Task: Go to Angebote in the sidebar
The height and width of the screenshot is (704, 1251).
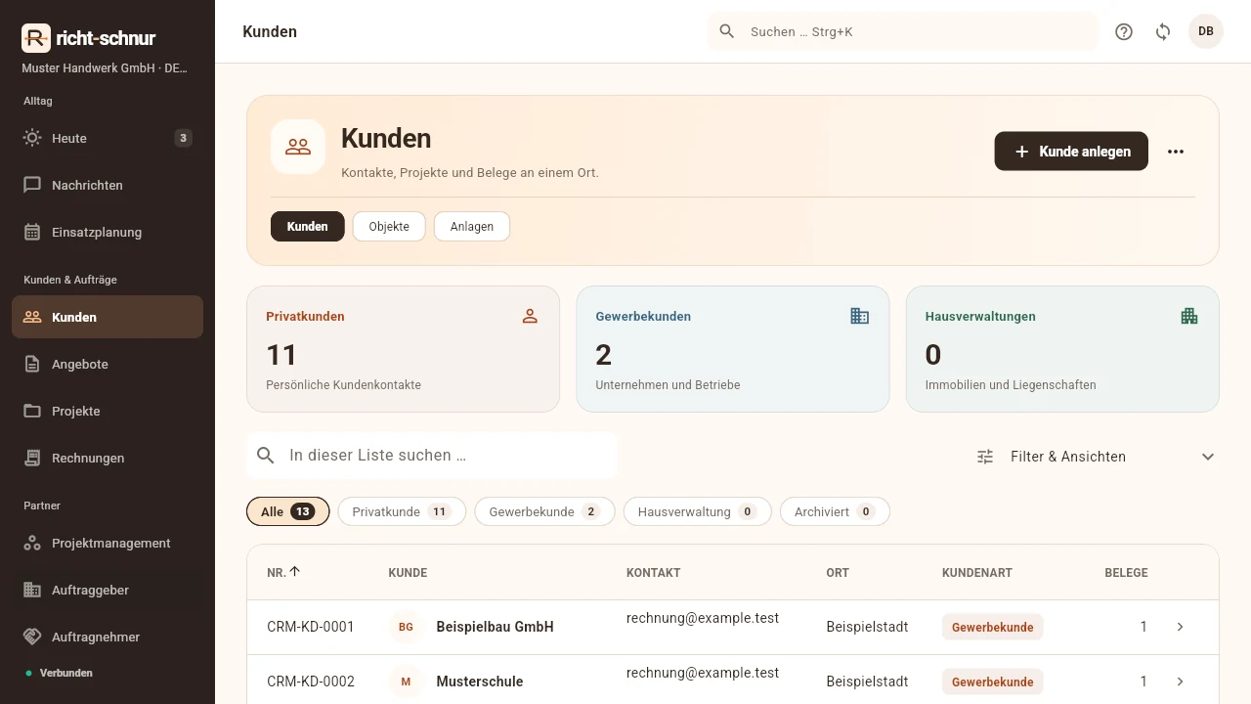Action: tap(108, 364)
